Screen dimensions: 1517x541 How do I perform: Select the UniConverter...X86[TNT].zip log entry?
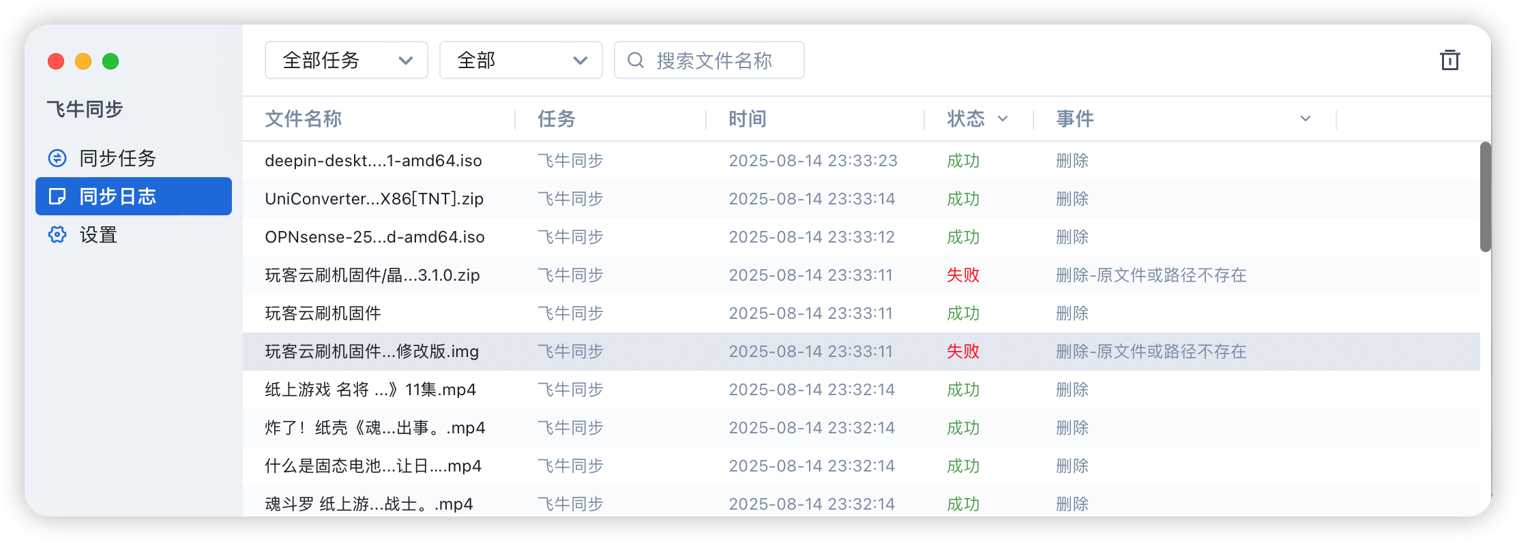(374, 199)
